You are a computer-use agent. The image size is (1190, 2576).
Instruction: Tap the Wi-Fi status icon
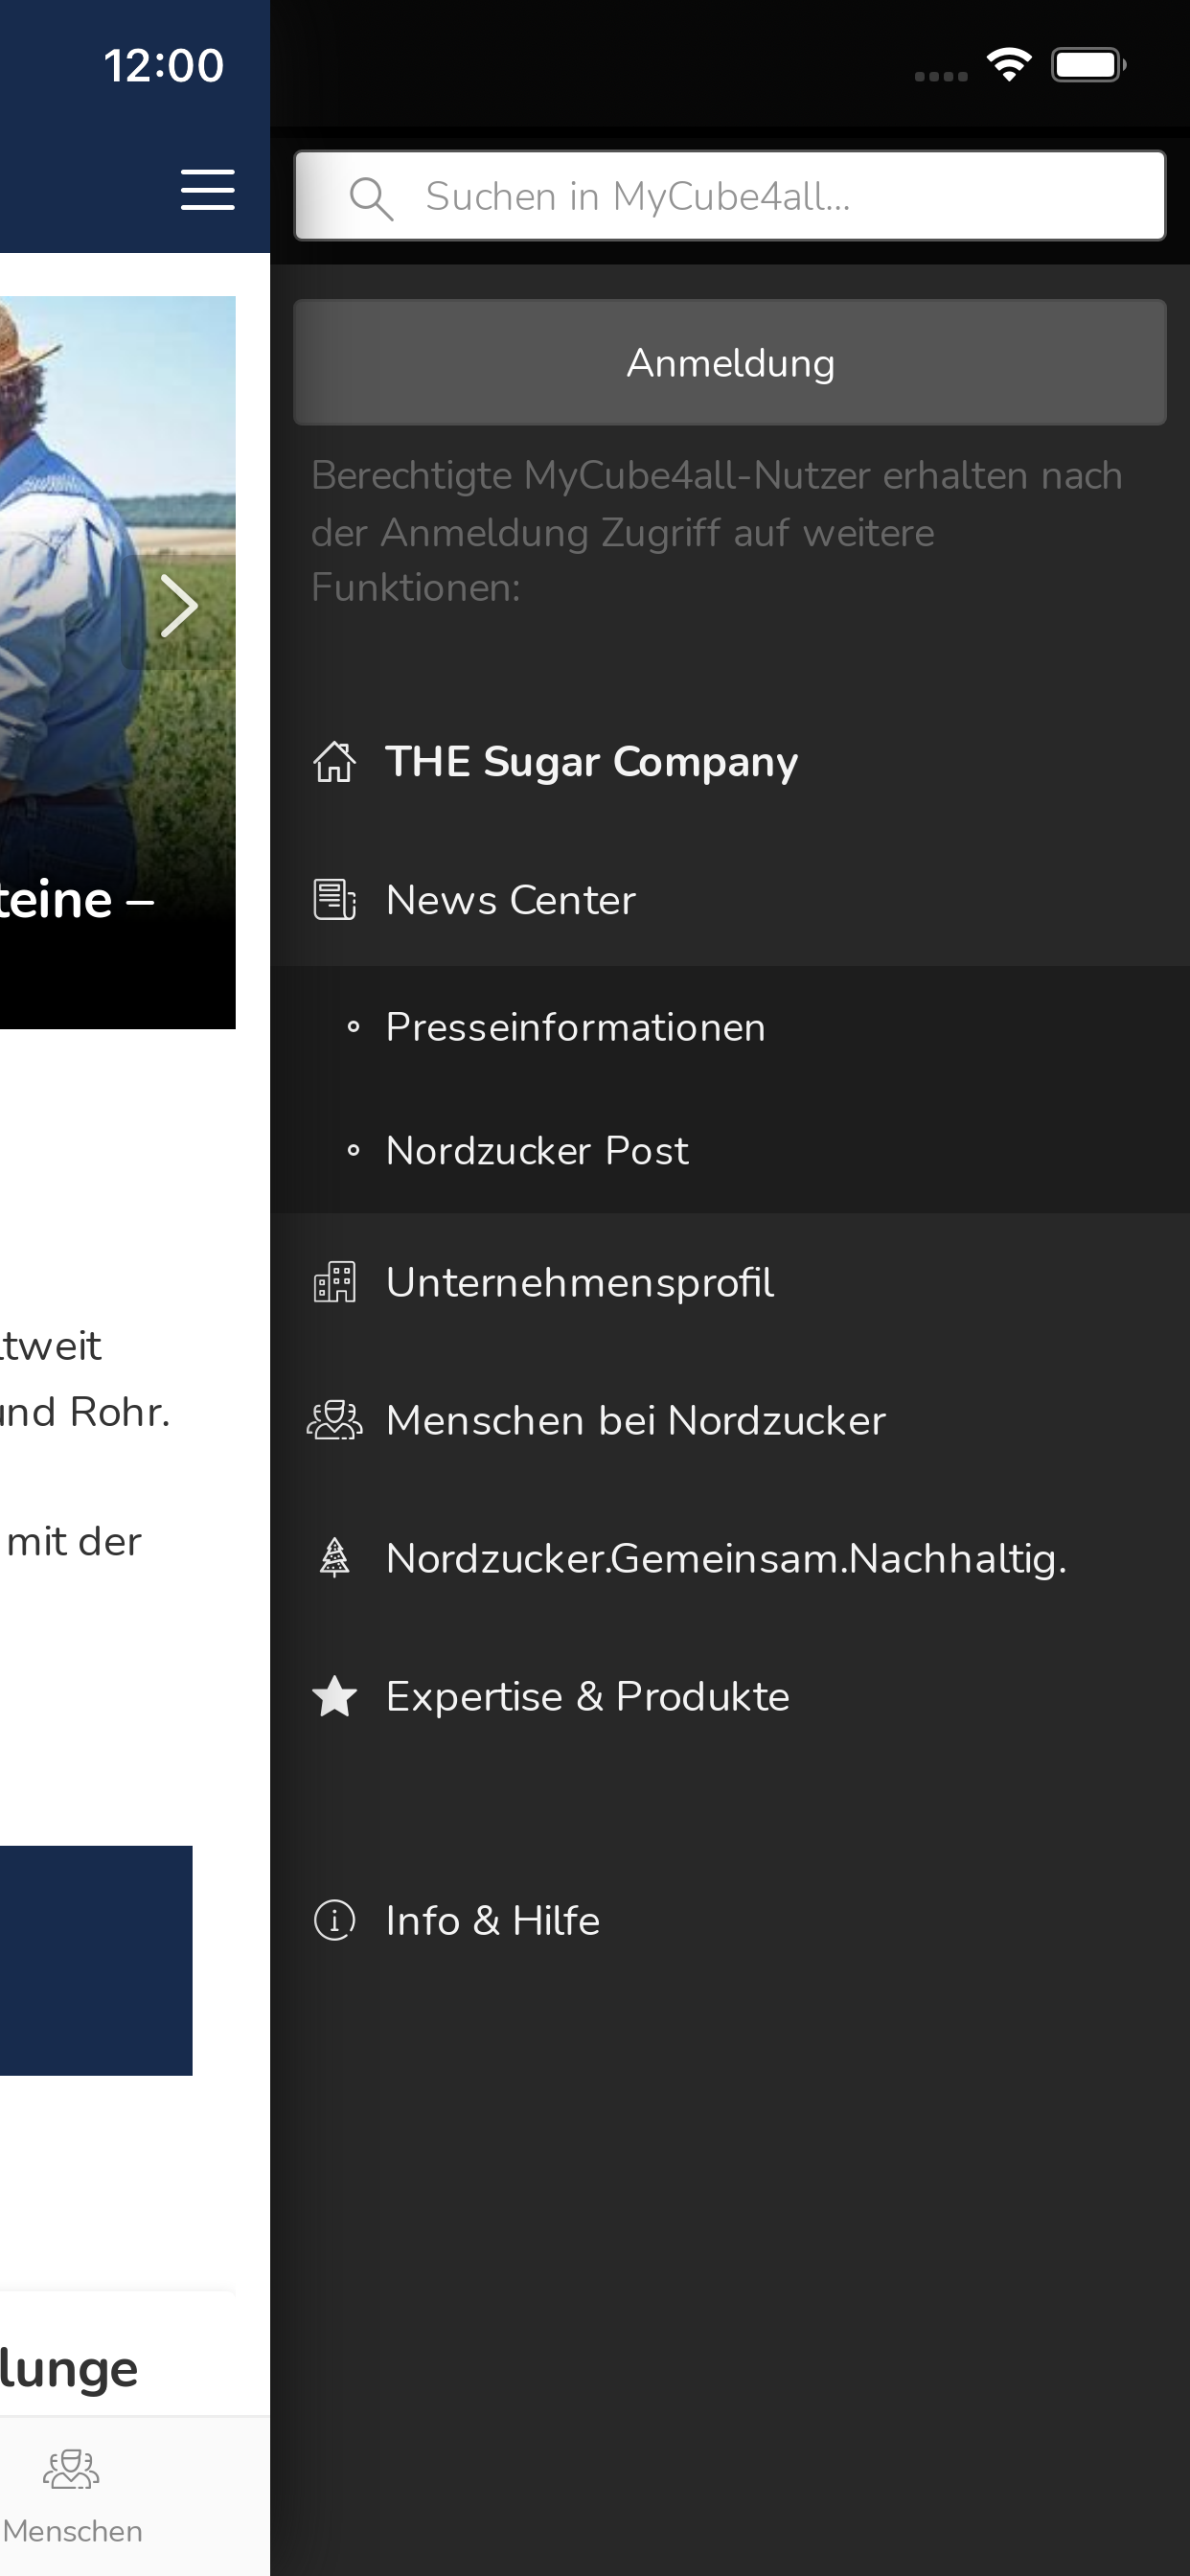tap(1009, 65)
